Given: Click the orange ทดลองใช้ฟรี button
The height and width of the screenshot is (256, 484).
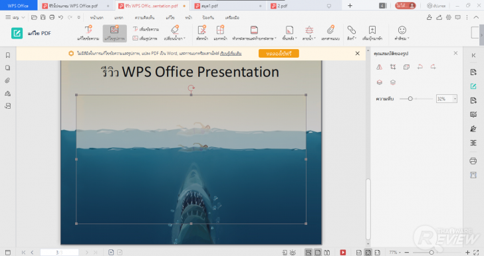Looking at the screenshot, I should 279,53.
